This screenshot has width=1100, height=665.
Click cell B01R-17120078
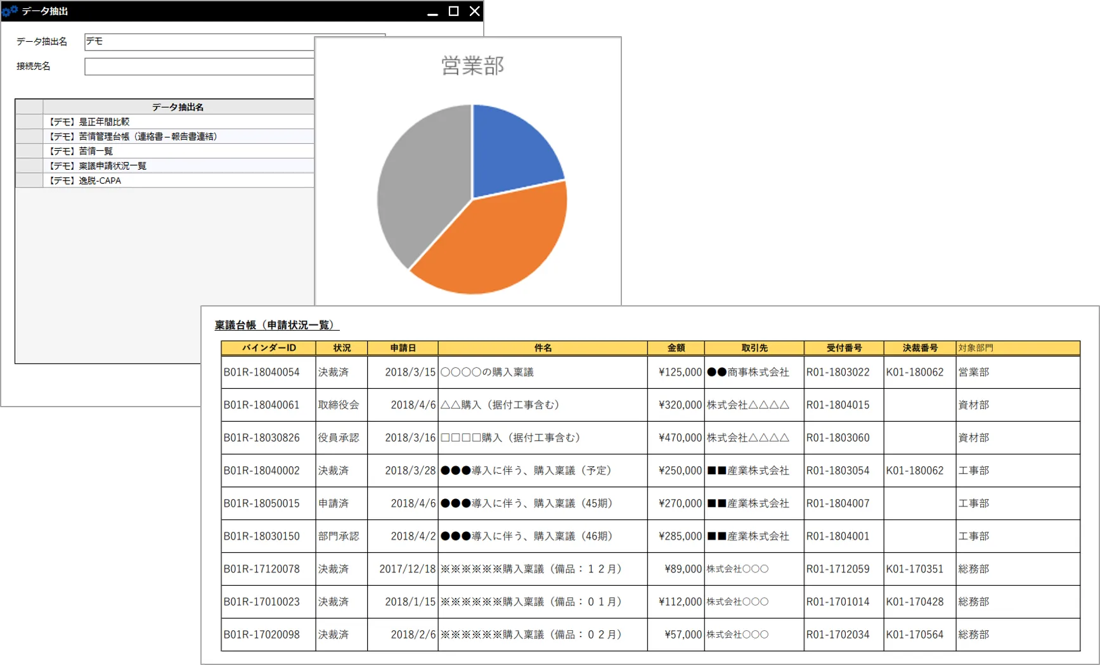coord(269,569)
